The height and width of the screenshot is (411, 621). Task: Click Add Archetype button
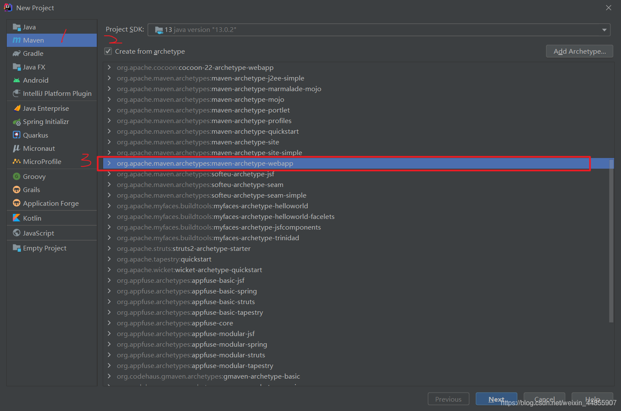[x=580, y=51]
